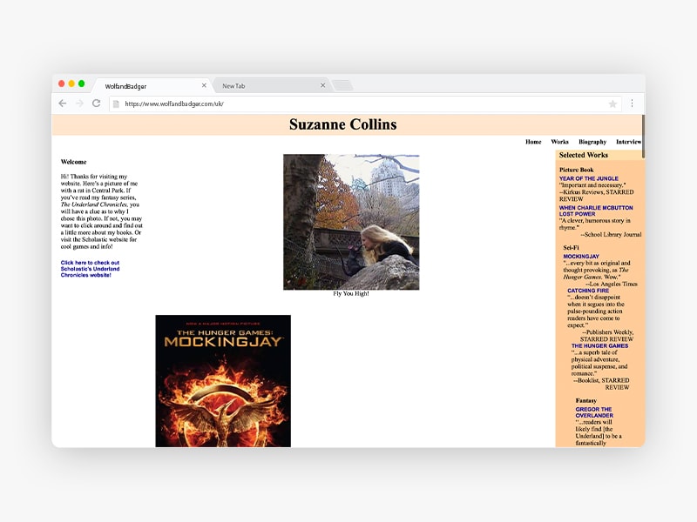The height and width of the screenshot is (522, 697).
Task: Click the Welcome heading text
Action: [73, 162]
